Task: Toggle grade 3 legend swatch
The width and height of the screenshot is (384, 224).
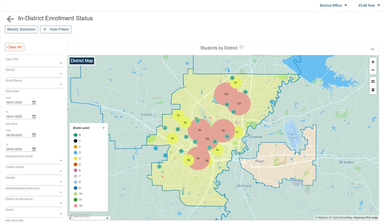Action: pos(75,152)
